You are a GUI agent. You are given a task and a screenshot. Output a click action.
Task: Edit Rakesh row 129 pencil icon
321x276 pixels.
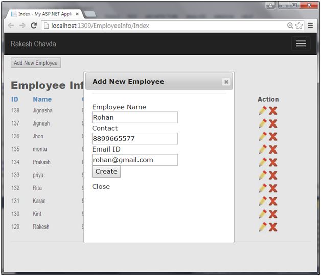(x=263, y=227)
